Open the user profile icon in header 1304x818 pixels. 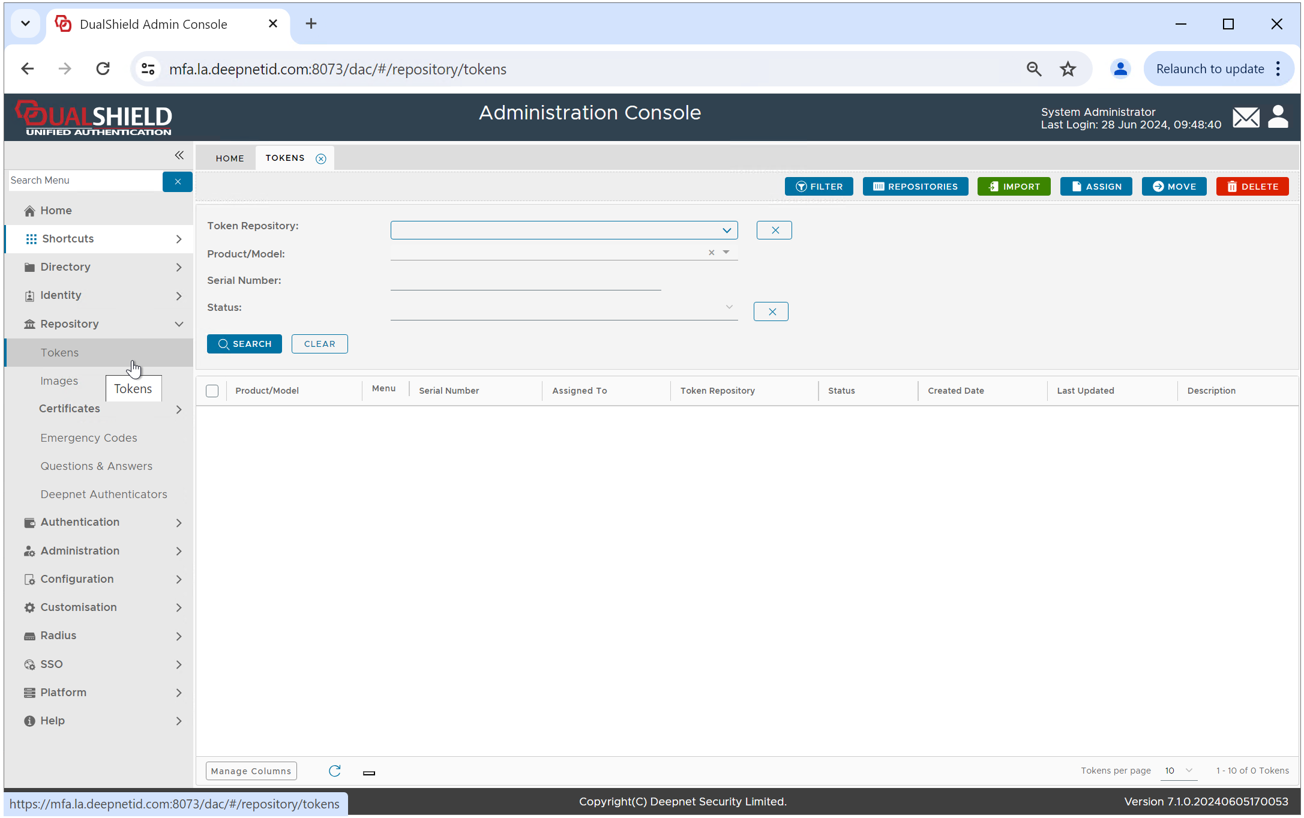[x=1278, y=117]
